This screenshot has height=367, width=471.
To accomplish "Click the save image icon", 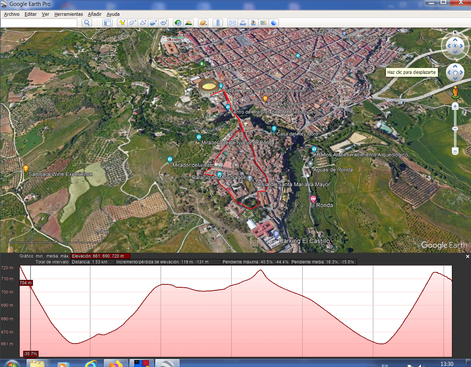I will pos(253,23).
